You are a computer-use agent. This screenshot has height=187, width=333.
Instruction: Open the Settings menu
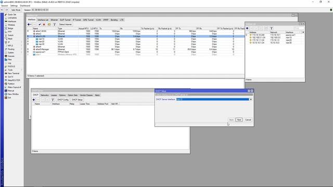tap(14, 6)
